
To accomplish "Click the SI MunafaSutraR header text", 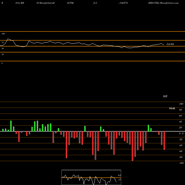I will click(46, 3).
